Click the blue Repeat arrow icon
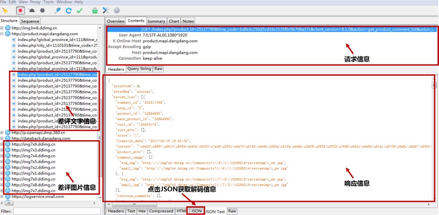This screenshot has height=215, width=439. pyautogui.click(x=69, y=11)
